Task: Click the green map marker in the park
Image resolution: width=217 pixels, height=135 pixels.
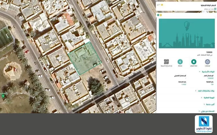Action: [3, 96]
